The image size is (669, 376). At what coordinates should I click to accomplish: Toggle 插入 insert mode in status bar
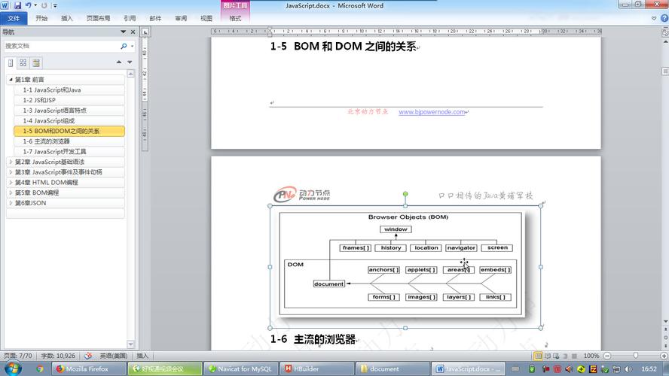coord(142,356)
